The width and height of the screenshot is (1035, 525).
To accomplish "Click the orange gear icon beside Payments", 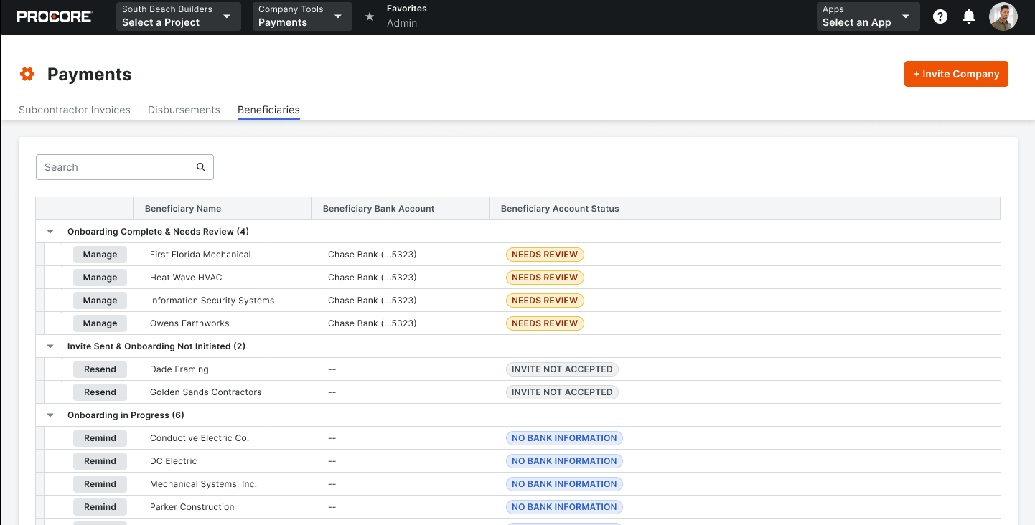I will click(27, 73).
